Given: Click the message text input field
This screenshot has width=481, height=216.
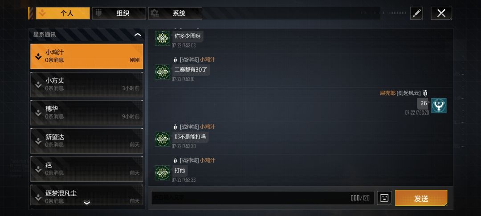Looking at the screenshot, I should (263, 198).
